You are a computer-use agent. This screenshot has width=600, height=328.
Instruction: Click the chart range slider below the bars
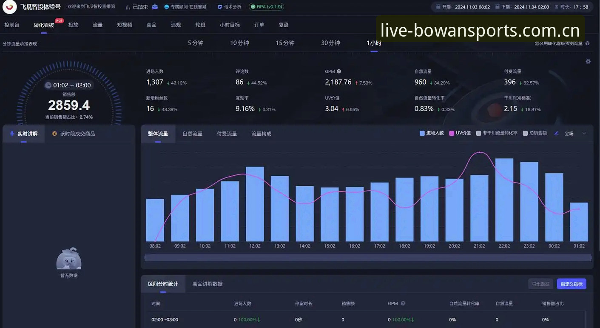(368, 257)
